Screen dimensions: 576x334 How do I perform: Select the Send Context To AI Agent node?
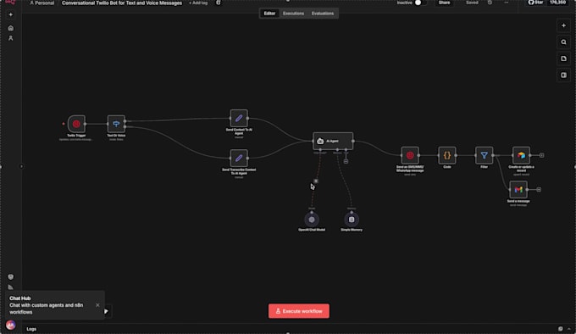pos(239,118)
